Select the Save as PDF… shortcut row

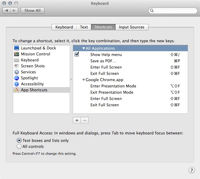[130, 61]
